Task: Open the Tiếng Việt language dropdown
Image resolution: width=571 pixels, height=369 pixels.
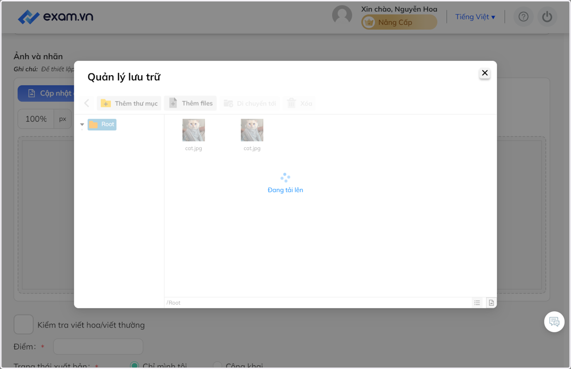Action: tap(475, 17)
